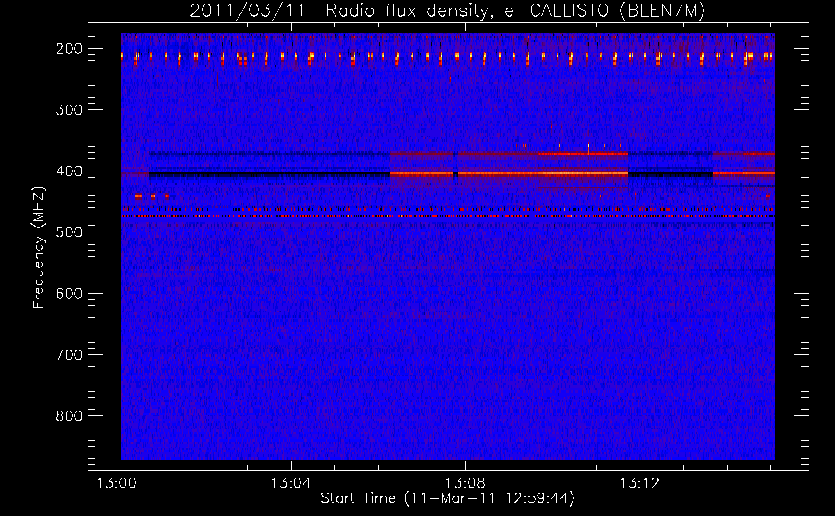The height and width of the screenshot is (516, 835).
Task: Click the "Start Time (11-Mar-11 12:59:44)" label
Action: 447,498
